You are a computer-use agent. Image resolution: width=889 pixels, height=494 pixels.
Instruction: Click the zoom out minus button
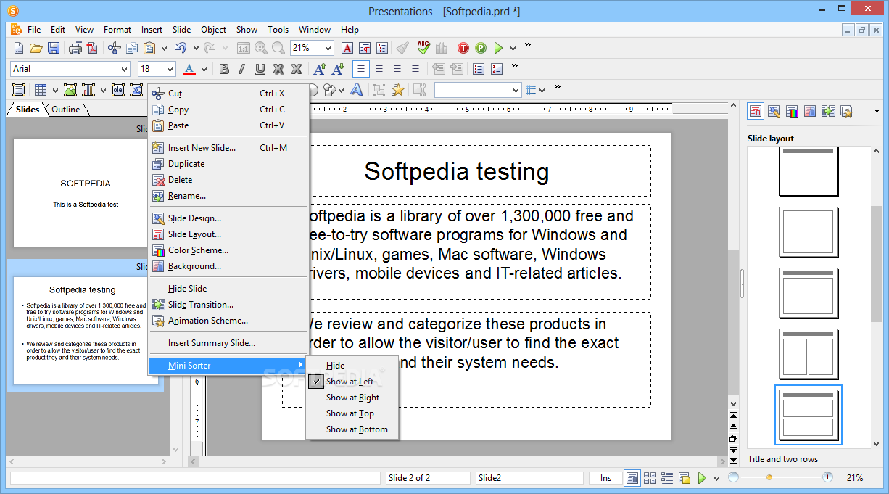click(x=733, y=477)
